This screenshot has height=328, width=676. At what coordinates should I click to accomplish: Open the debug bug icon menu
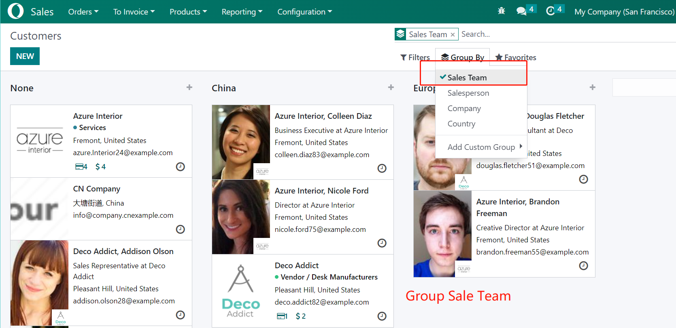502,11
